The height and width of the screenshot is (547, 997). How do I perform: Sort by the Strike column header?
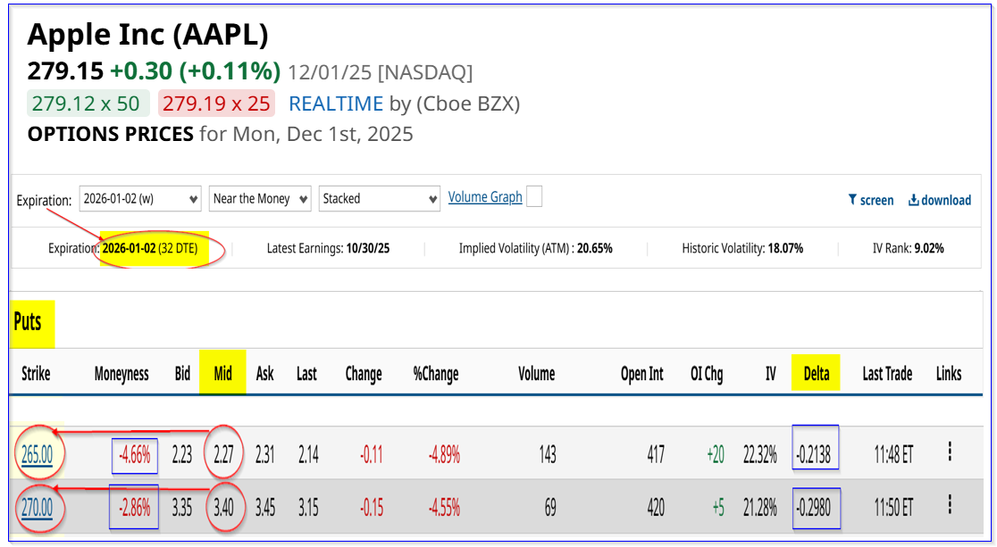(36, 373)
